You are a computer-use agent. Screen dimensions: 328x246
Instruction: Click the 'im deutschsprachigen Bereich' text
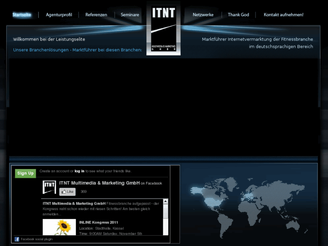281,46
